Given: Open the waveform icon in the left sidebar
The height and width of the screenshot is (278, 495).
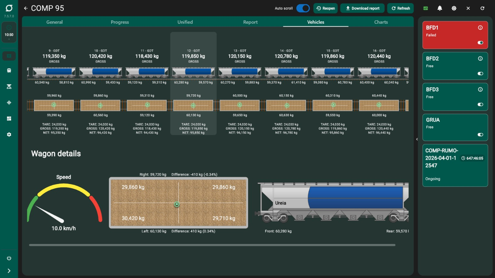Looking at the screenshot, I should (x=9, y=103).
